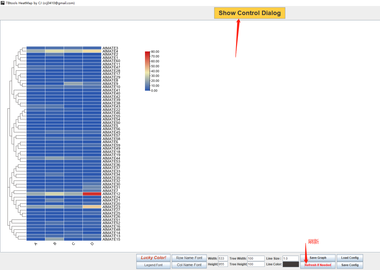Screen dimensions: 380x270
Task: Click the Show Control Dialog button
Action: click(249, 13)
